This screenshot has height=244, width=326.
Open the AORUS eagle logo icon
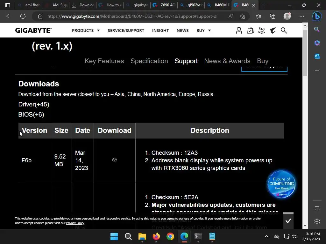pyautogui.click(x=273, y=30)
